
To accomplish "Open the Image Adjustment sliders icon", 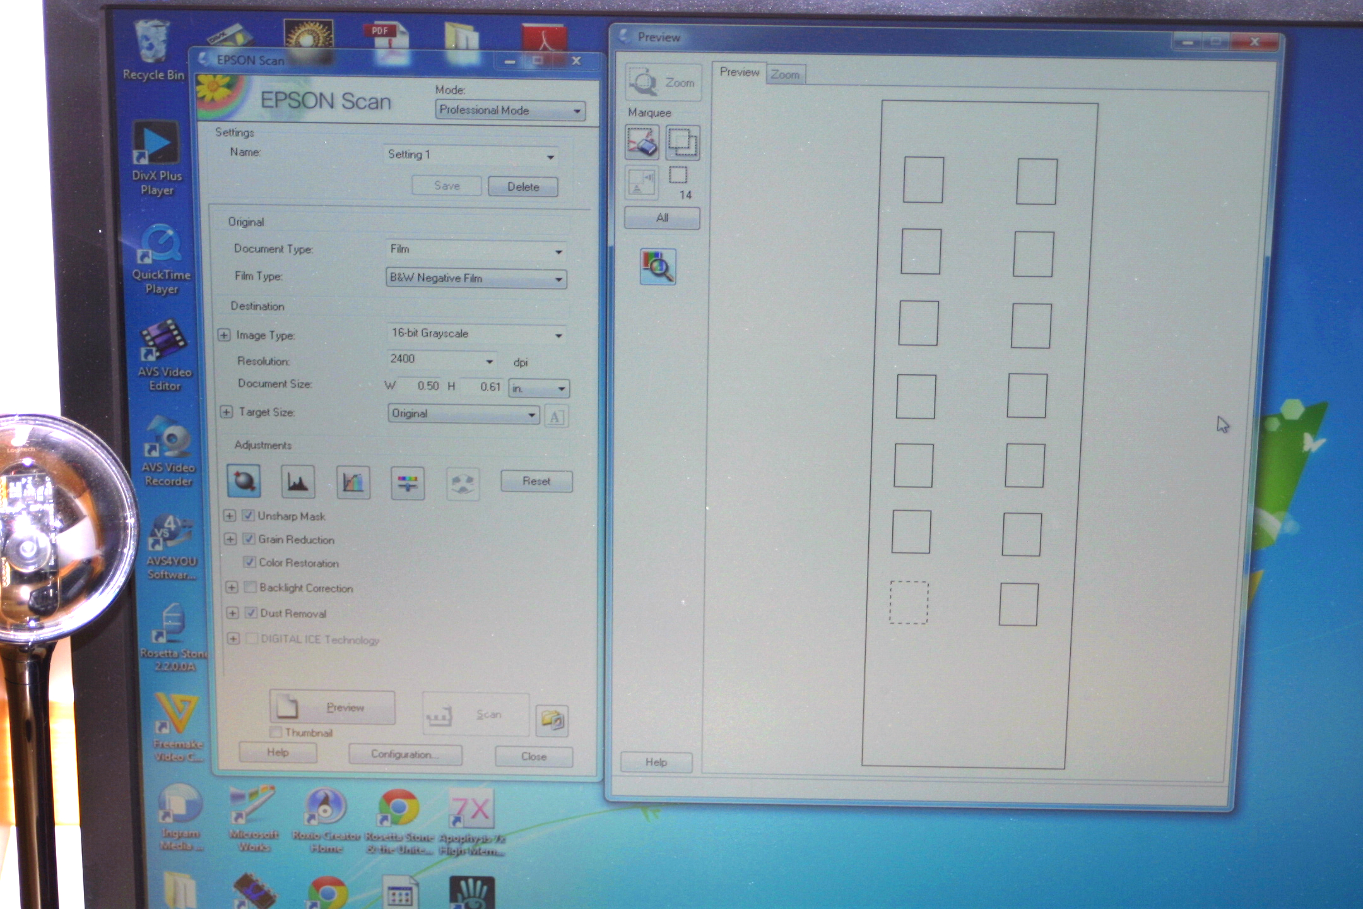I will coord(408,484).
